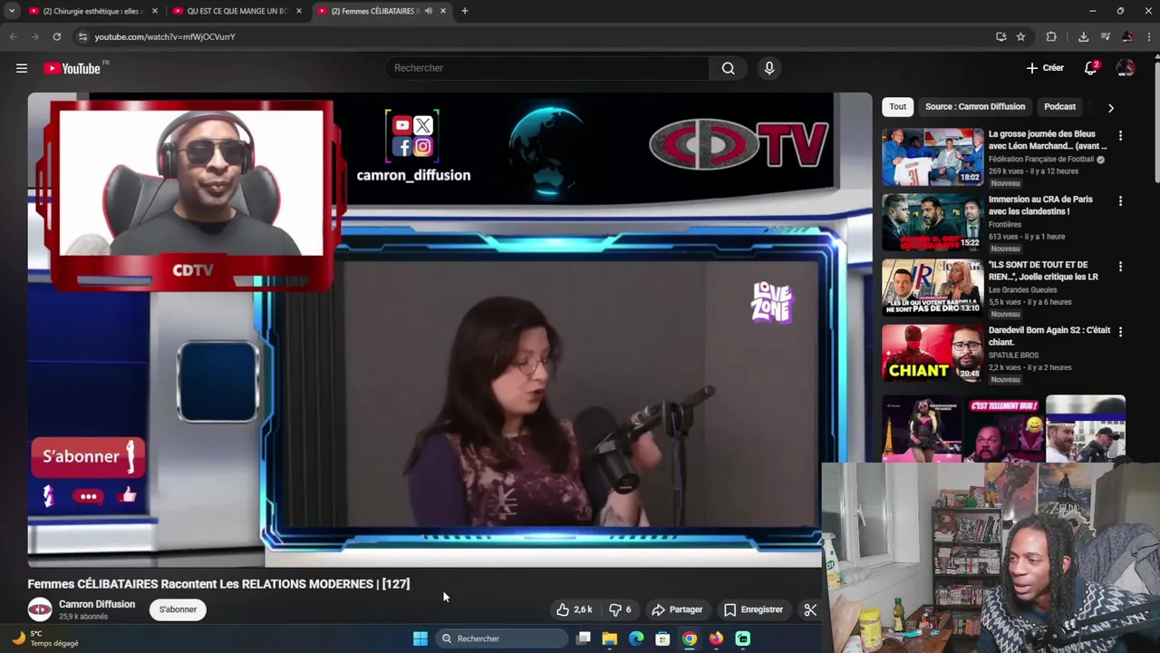This screenshot has height=653, width=1160.
Task: Start voice search with the microphone icon
Action: pos(769,68)
